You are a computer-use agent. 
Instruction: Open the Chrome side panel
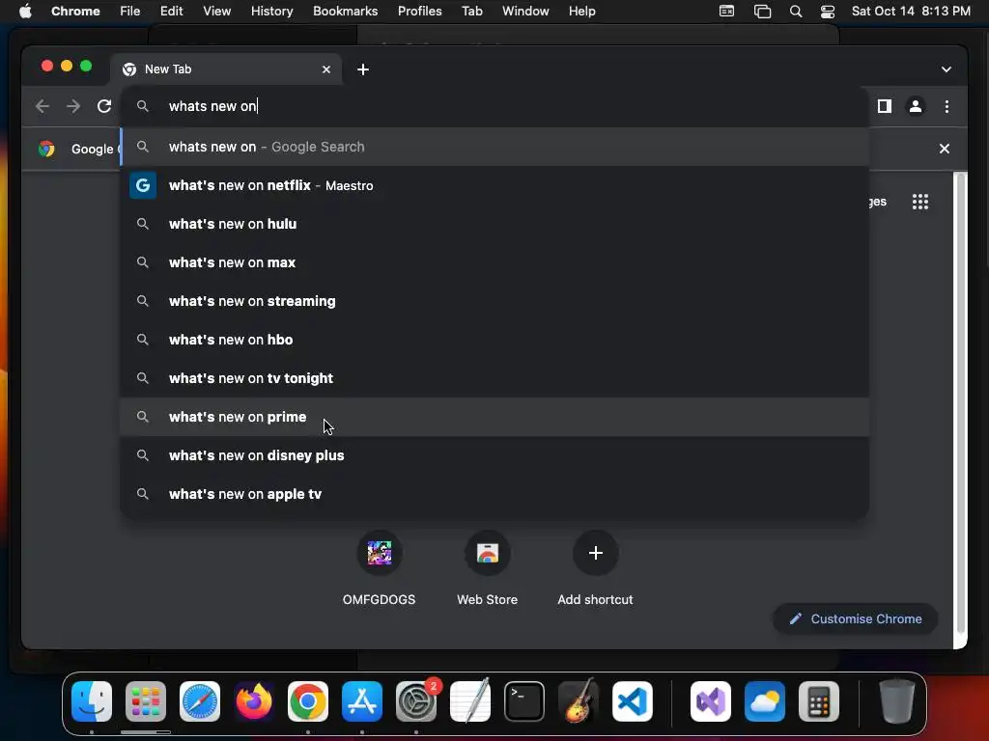[885, 106]
